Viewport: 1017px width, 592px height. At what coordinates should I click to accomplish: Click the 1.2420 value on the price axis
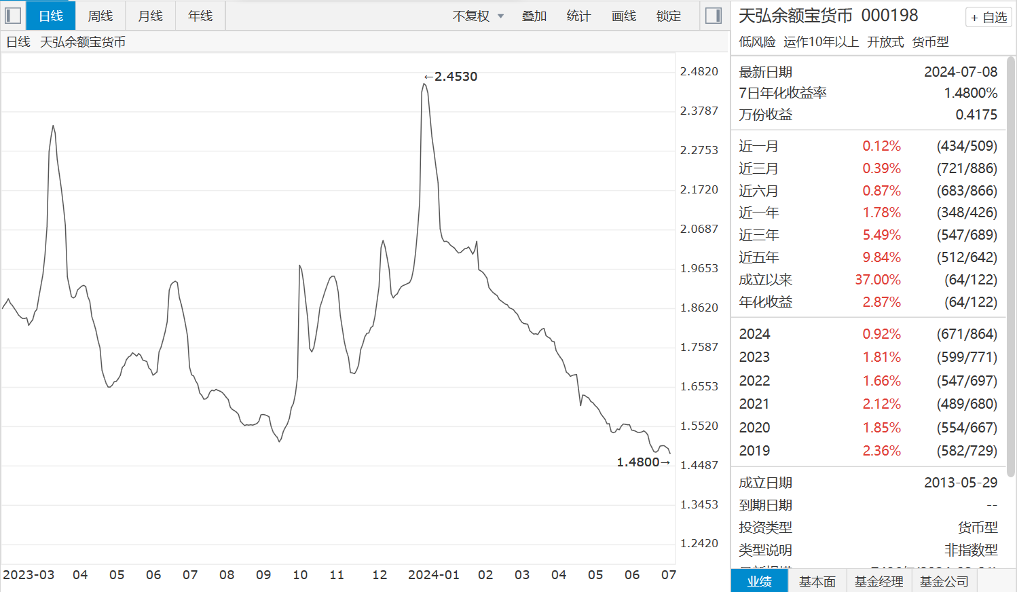click(x=699, y=543)
